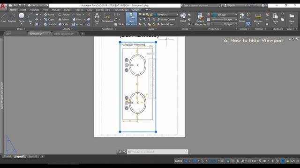Click Match Layer button
Viewport: 300px width, 168px height.
click(x=165, y=24)
